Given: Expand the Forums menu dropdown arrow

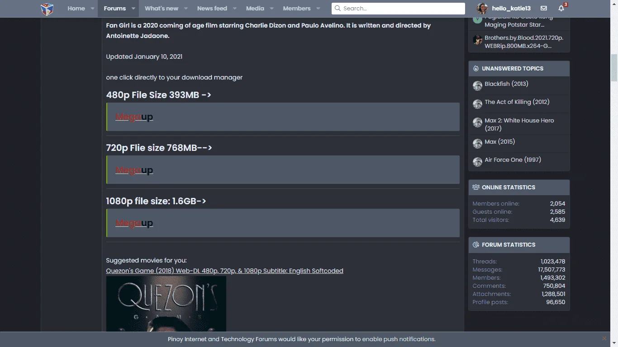Looking at the screenshot, I should pyautogui.click(x=133, y=9).
